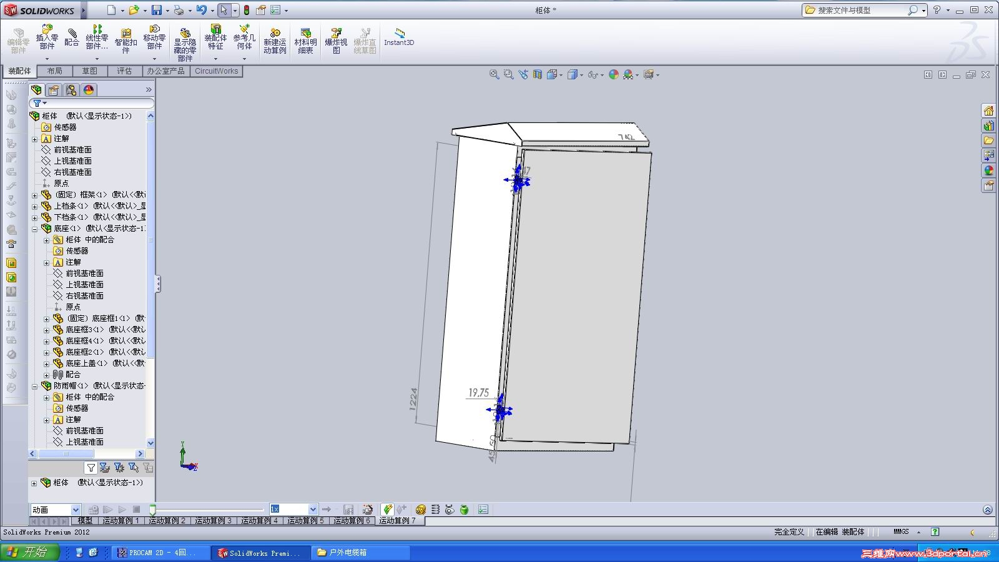The image size is (999, 562).
Task: Click the Gravity apple icon
Action: click(464, 510)
